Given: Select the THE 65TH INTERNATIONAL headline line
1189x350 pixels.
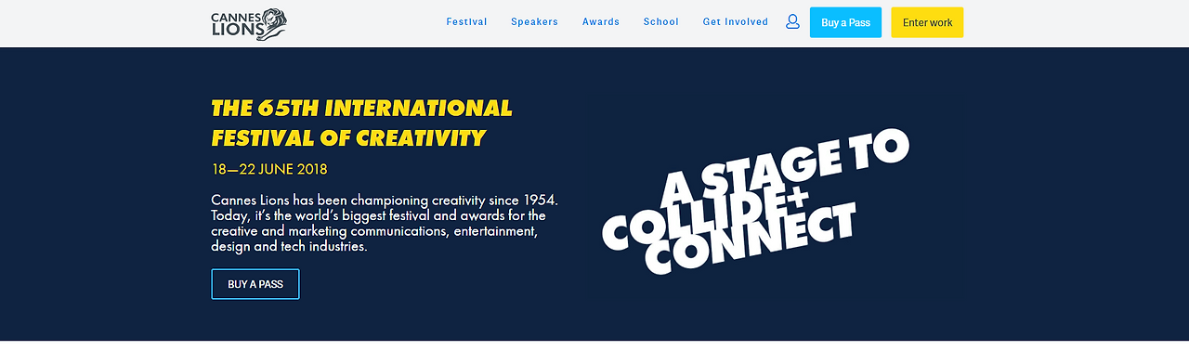Looking at the screenshot, I should click(x=361, y=109).
